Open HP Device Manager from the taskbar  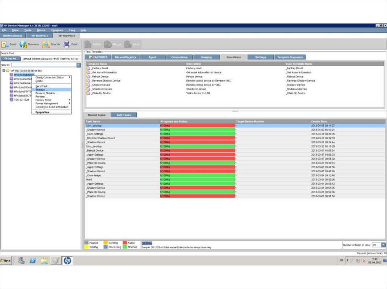click(x=67, y=260)
